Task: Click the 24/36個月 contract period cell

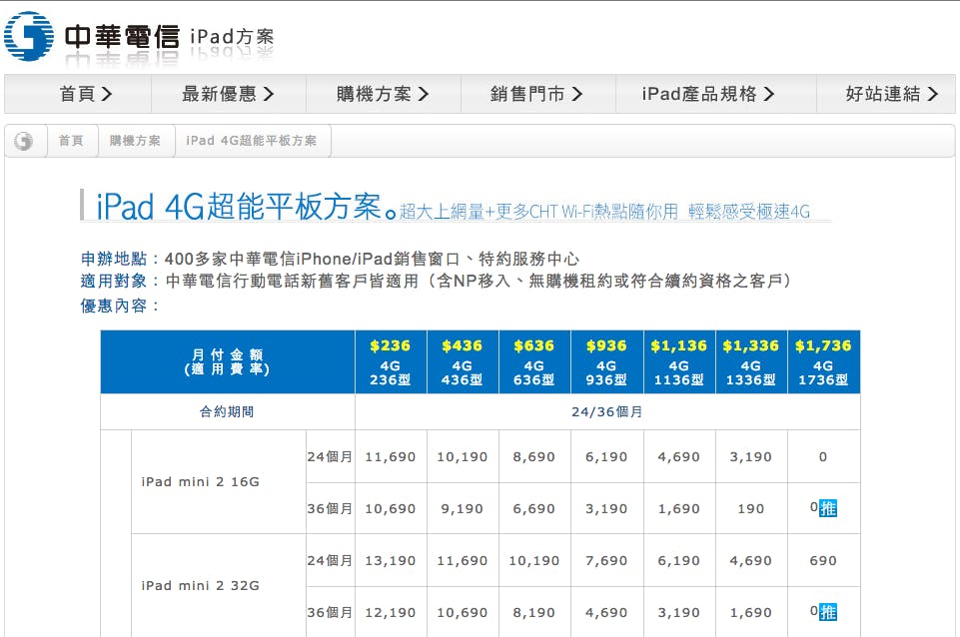Action: pyautogui.click(x=607, y=411)
